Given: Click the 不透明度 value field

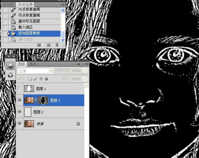Looking at the screenshot, I should click(77, 71).
